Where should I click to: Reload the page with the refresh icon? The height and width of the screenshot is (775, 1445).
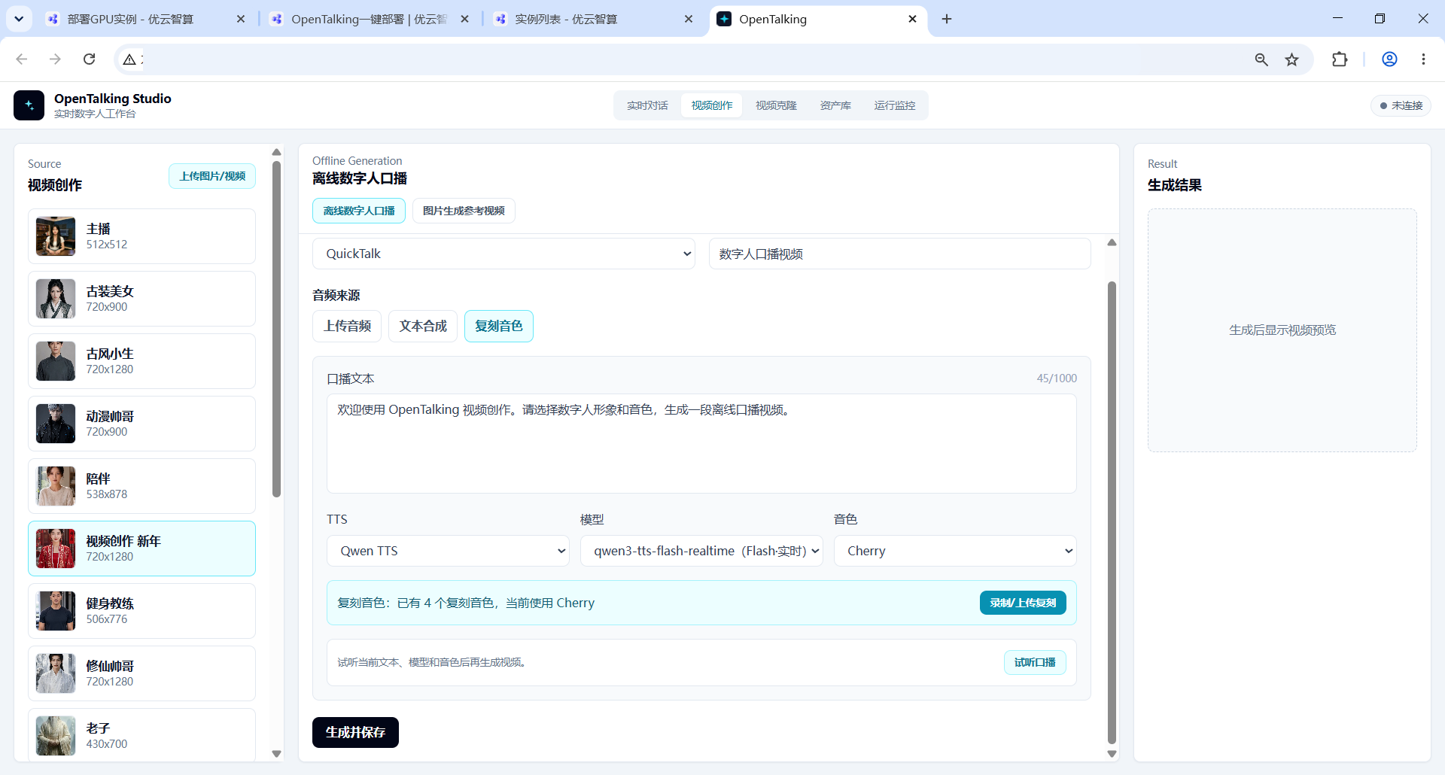89,59
